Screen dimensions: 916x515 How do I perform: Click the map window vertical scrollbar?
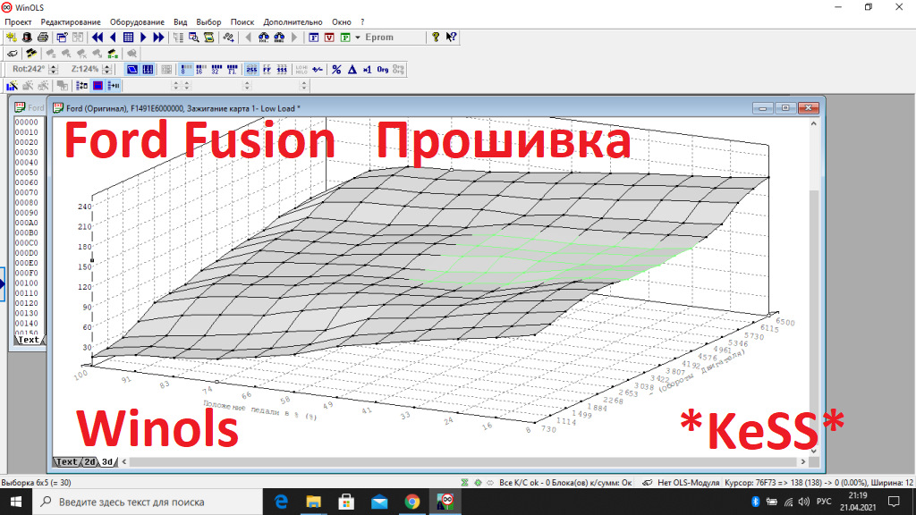[x=814, y=287]
